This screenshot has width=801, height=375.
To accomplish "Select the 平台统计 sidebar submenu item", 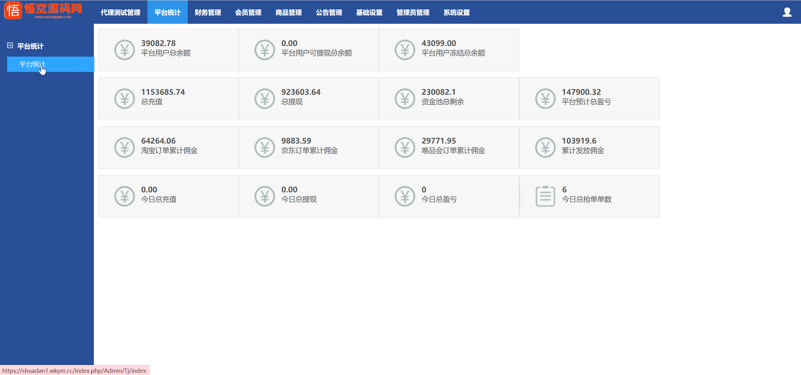I will 50,64.
